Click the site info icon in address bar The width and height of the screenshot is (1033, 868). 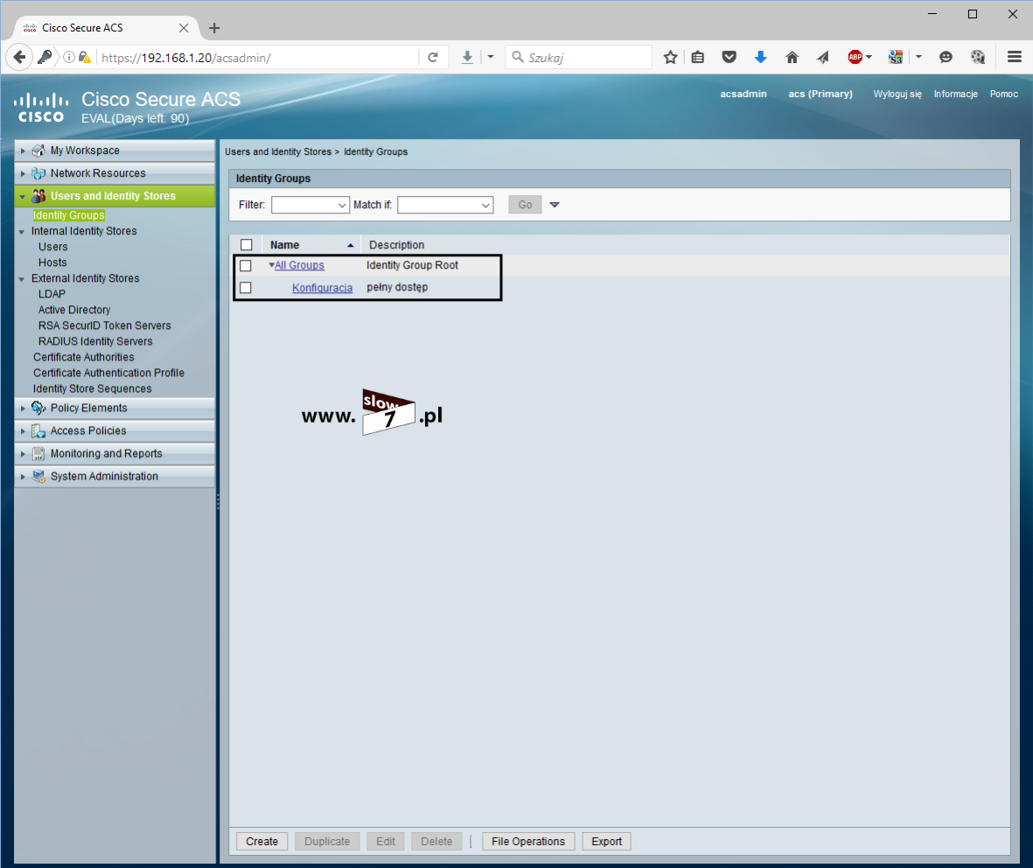tap(68, 58)
